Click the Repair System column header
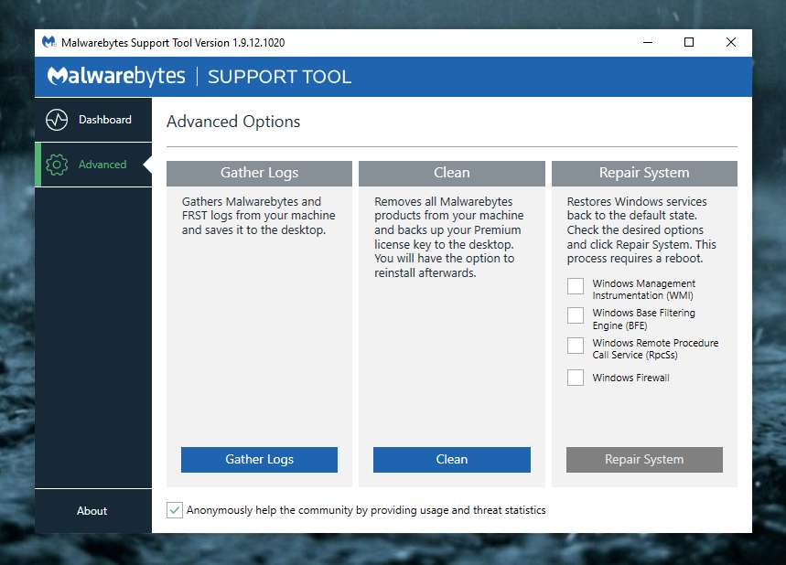 click(644, 173)
